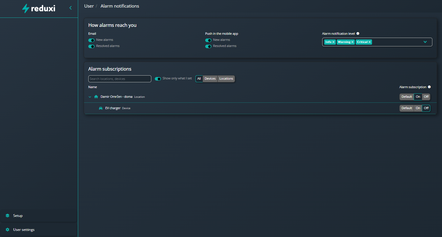Toggle Email New alarms switch
This screenshot has height=237, width=442.
(x=91, y=40)
